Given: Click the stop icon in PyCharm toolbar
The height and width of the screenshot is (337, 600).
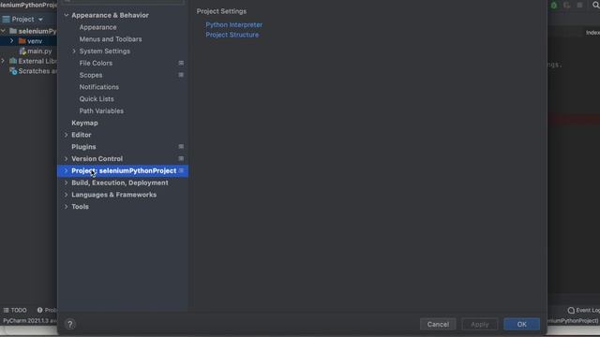Looking at the screenshot, I should (x=579, y=5).
